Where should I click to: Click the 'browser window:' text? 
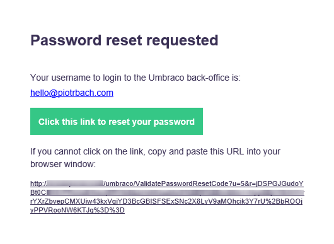(x=63, y=164)
